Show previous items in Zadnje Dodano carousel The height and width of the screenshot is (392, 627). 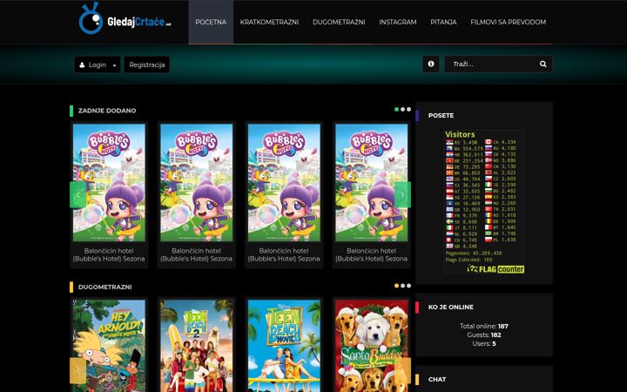(78, 195)
